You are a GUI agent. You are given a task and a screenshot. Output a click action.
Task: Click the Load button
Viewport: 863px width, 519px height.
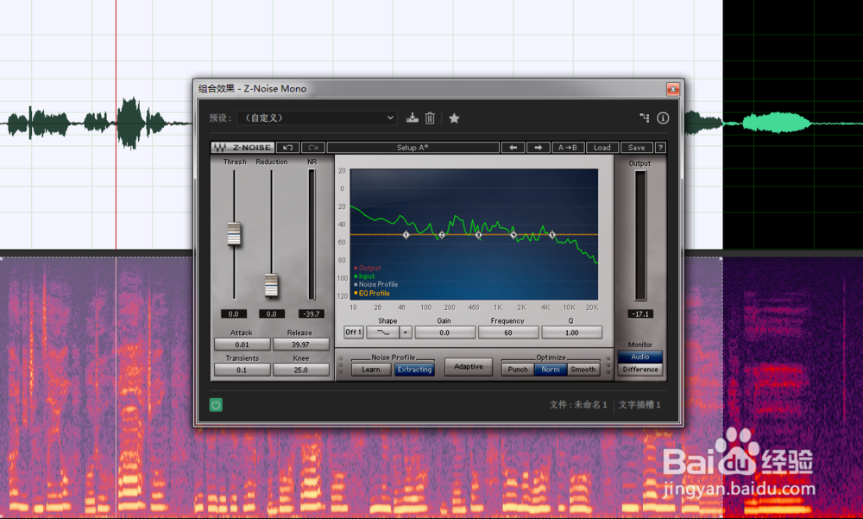(602, 148)
